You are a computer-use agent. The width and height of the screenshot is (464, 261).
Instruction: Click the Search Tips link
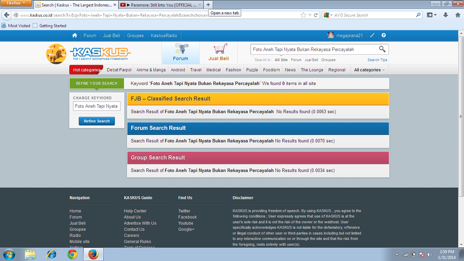coord(377,60)
